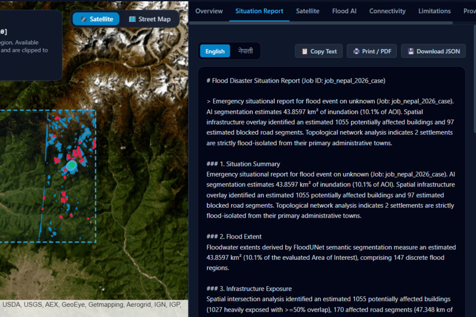
Task: Open the Overview tab
Action: (x=209, y=11)
